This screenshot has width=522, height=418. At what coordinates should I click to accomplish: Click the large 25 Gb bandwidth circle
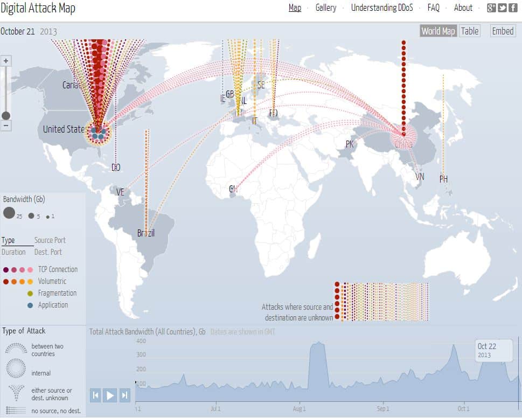[9, 213]
